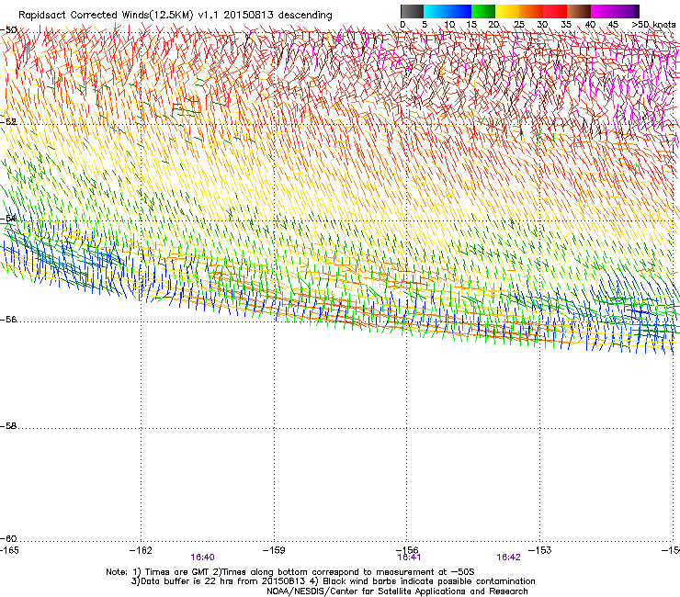This screenshot has height=597, width=680.
Task: Click the legend label '45'
Action: [x=613, y=24]
